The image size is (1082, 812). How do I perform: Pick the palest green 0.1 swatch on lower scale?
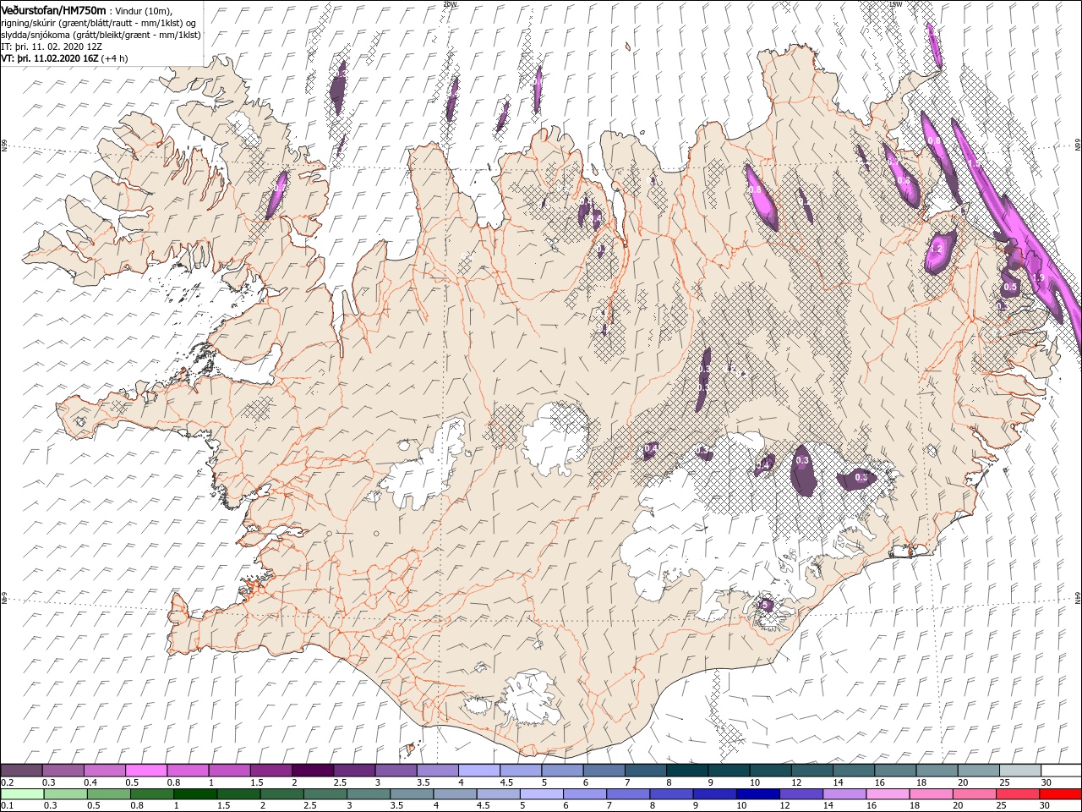(x=23, y=794)
